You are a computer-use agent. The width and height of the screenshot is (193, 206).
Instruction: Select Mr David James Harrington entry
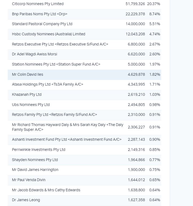click(84, 170)
